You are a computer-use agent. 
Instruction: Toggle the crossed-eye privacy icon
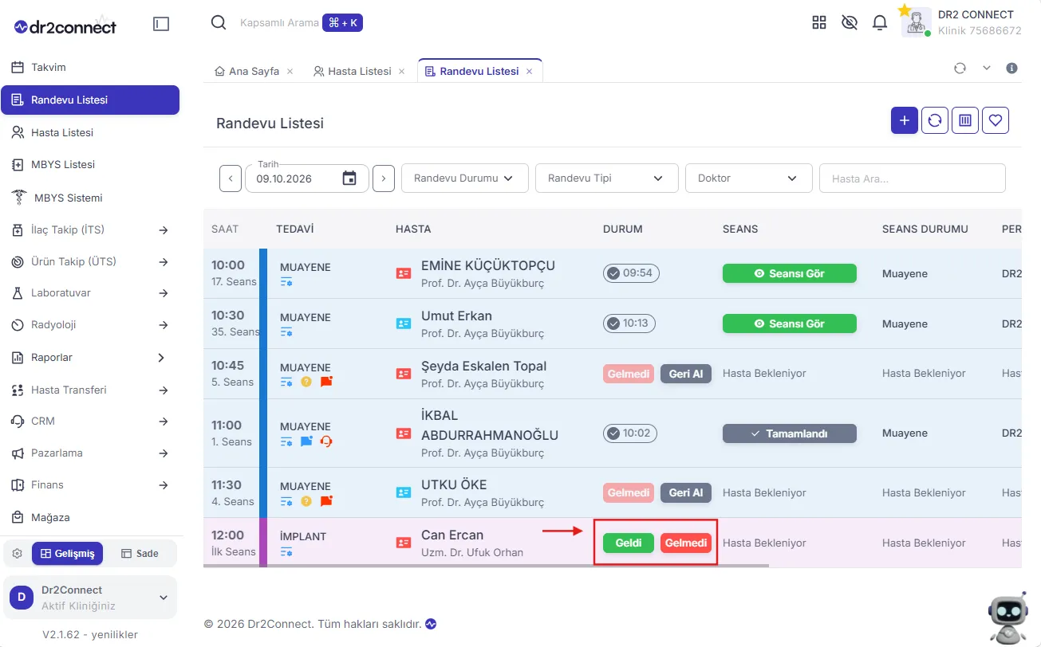[850, 22]
